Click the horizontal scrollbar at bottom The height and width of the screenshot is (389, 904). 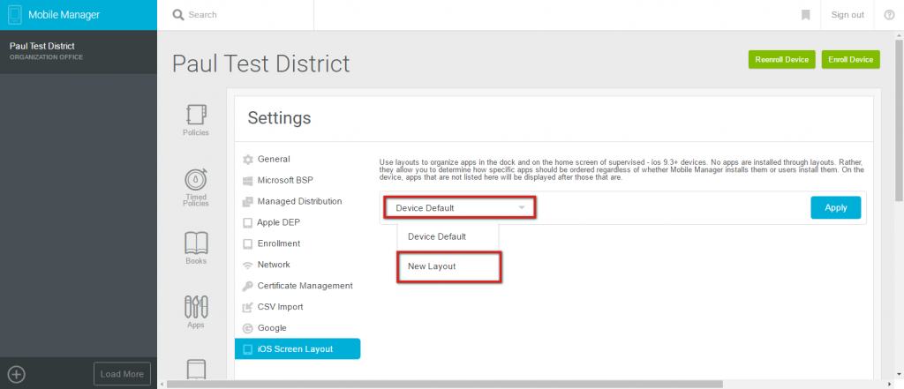[444, 384]
